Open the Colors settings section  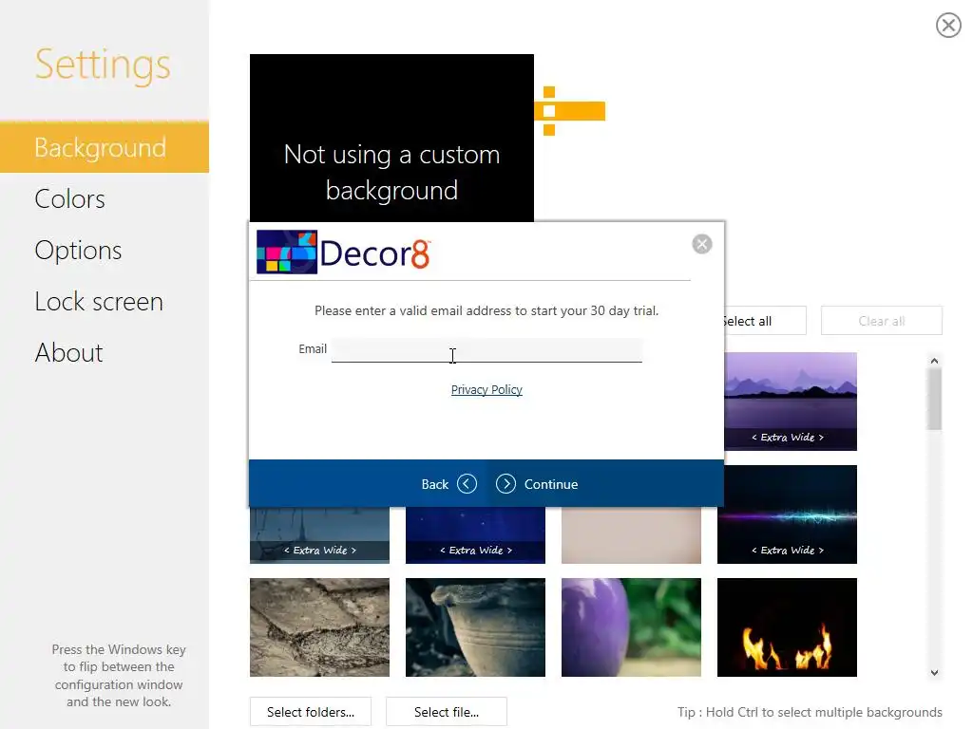coord(69,199)
